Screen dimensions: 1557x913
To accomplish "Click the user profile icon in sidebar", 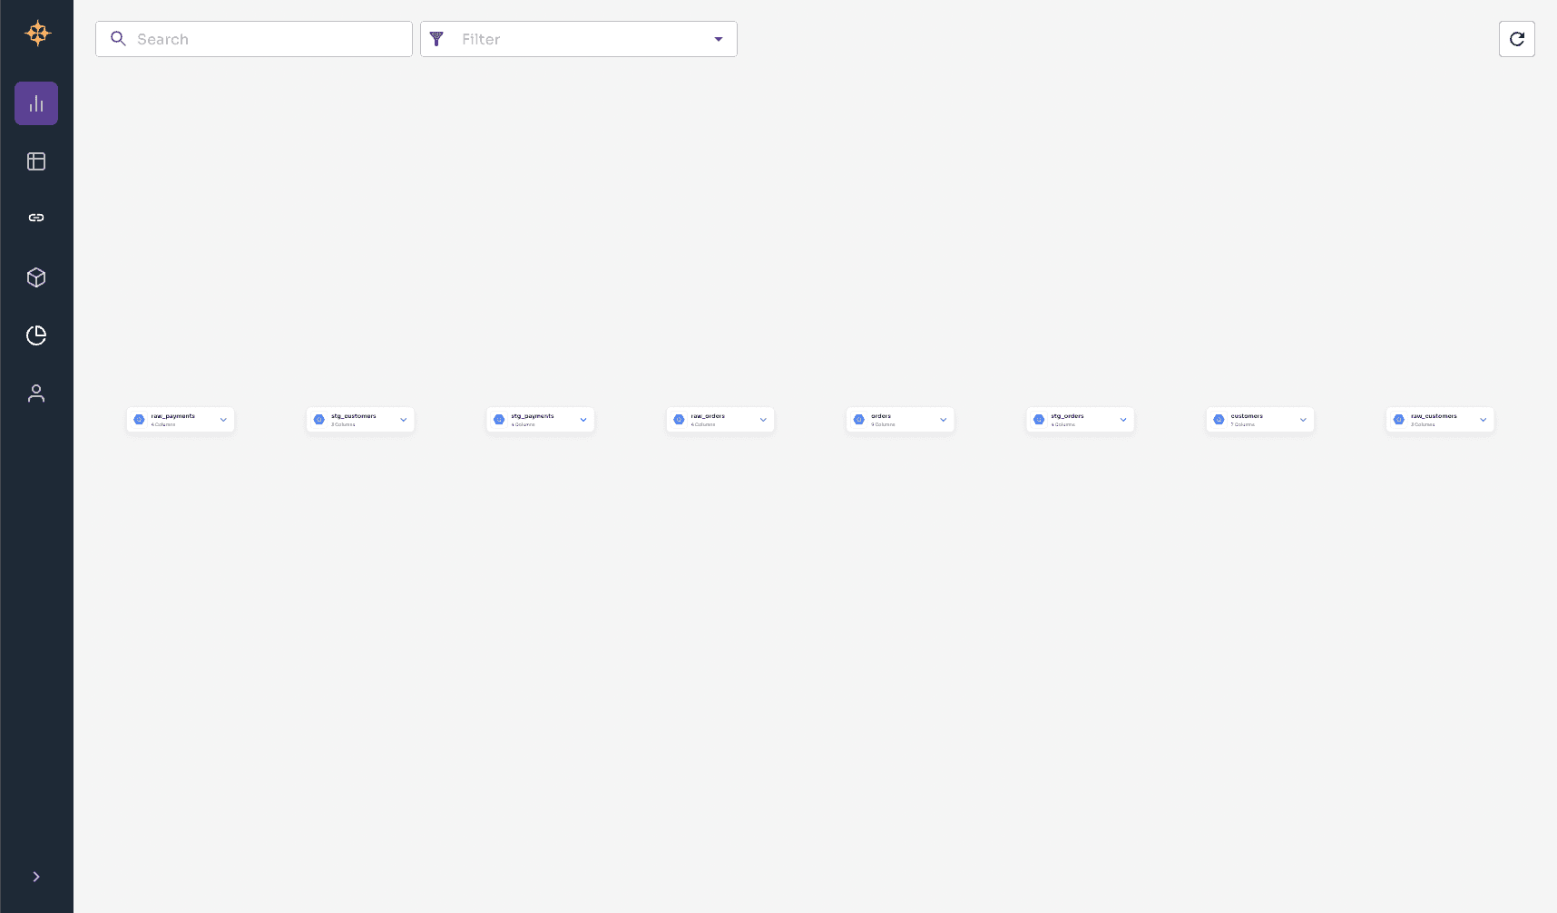I will (36, 393).
